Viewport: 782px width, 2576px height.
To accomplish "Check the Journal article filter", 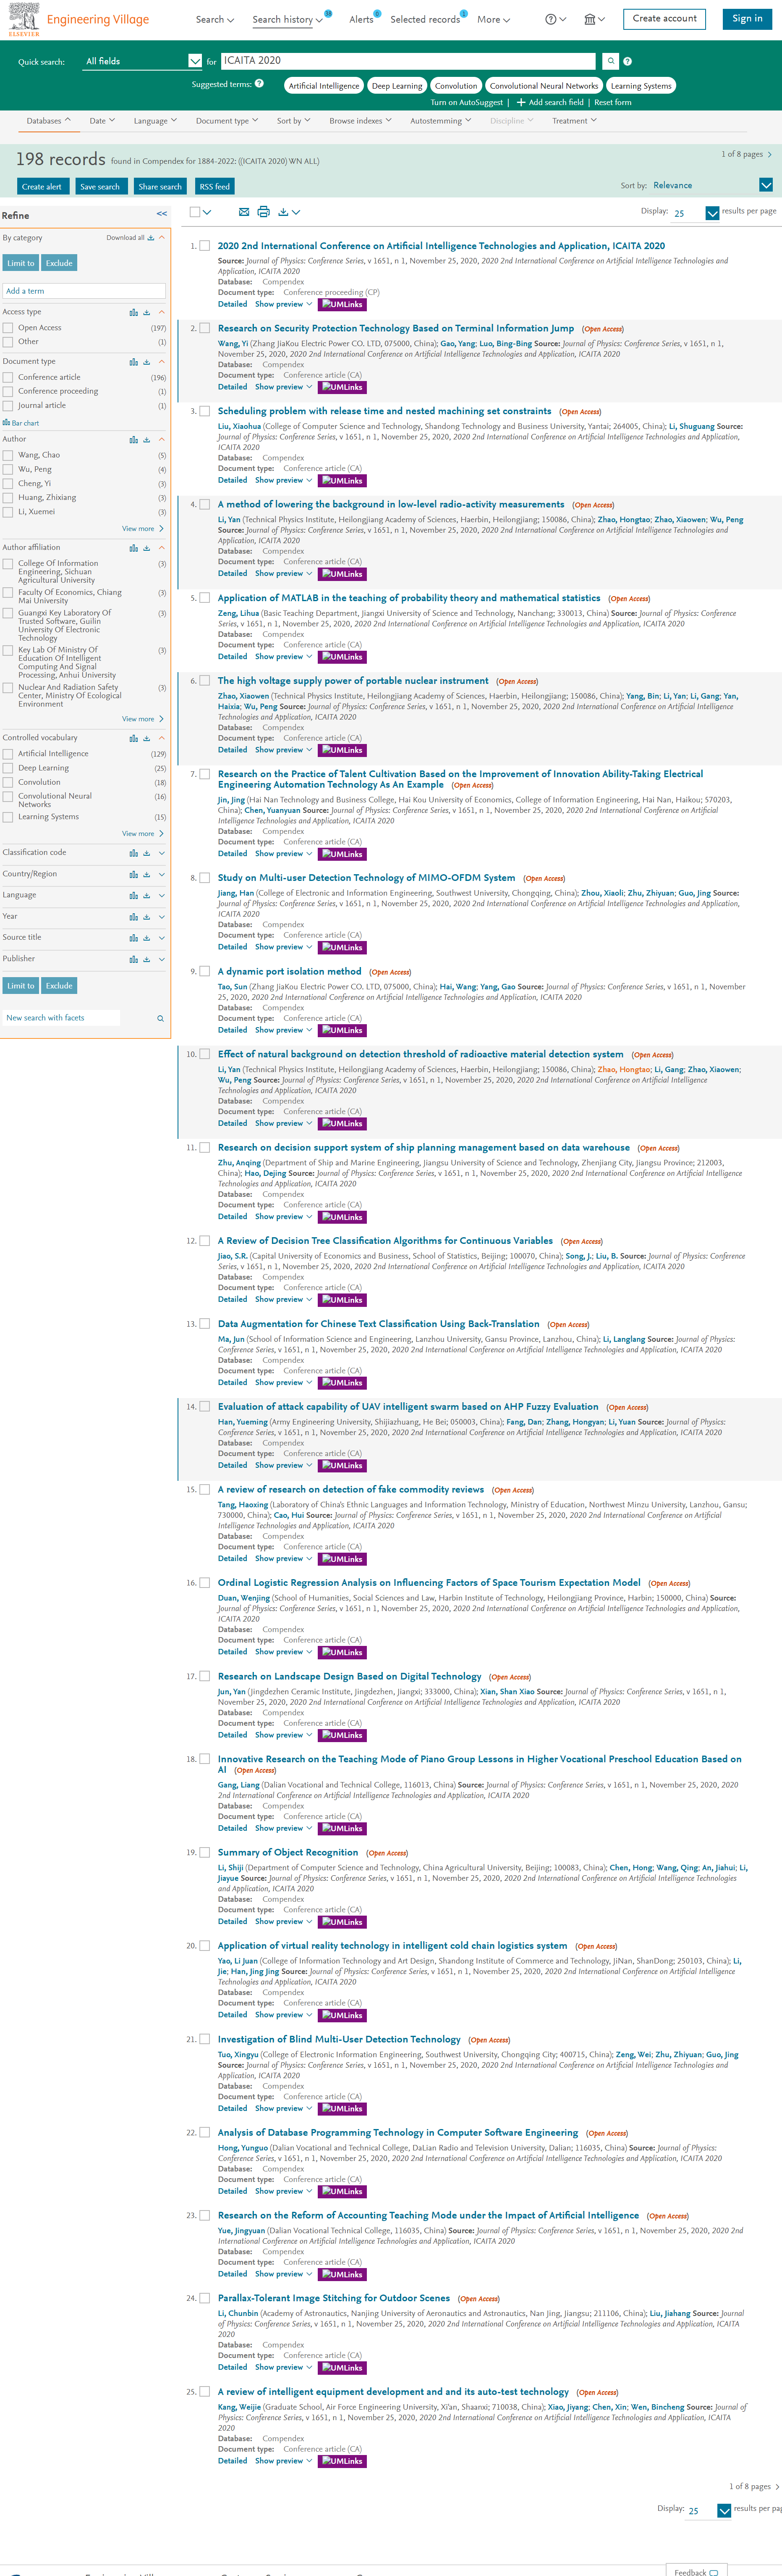I will point(8,406).
